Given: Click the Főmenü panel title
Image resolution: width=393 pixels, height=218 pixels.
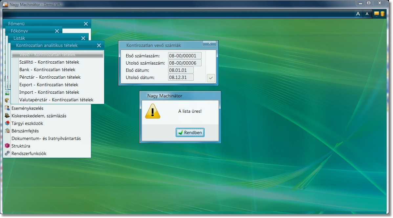Looking at the screenshot, I should coord(16,24).
